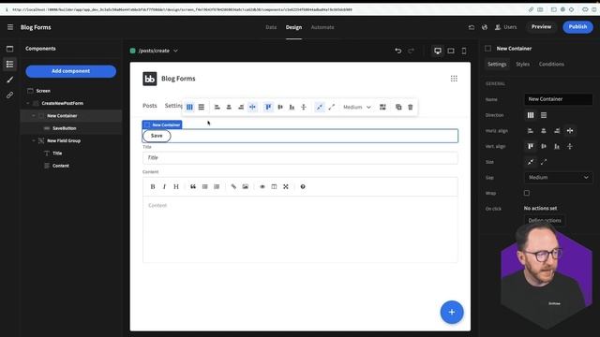The height and width of the screenshot is (337, 600).
Task: Select row Direction in settings panel
Action: [x=544, y=115]
